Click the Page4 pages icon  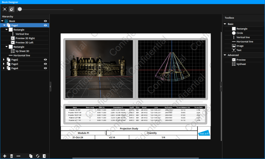point(8,68)
